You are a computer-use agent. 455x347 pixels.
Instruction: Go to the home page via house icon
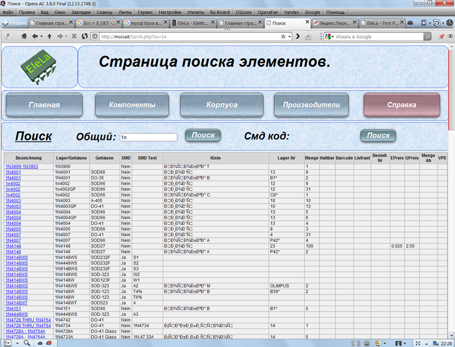(24, 36)
